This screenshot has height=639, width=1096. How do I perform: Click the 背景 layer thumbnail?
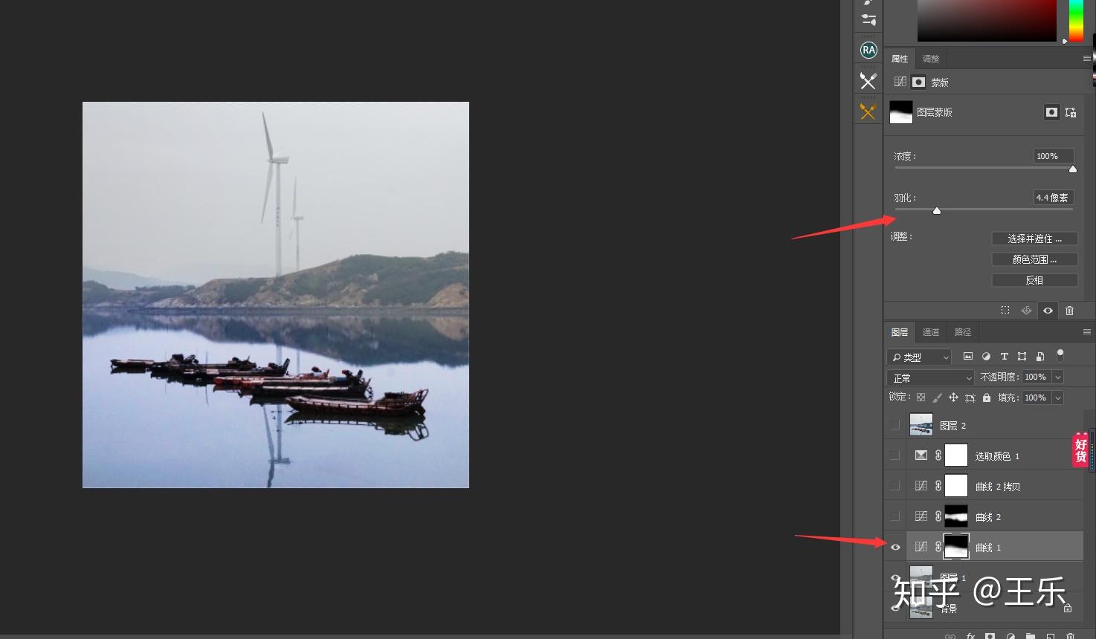point(920,607)
